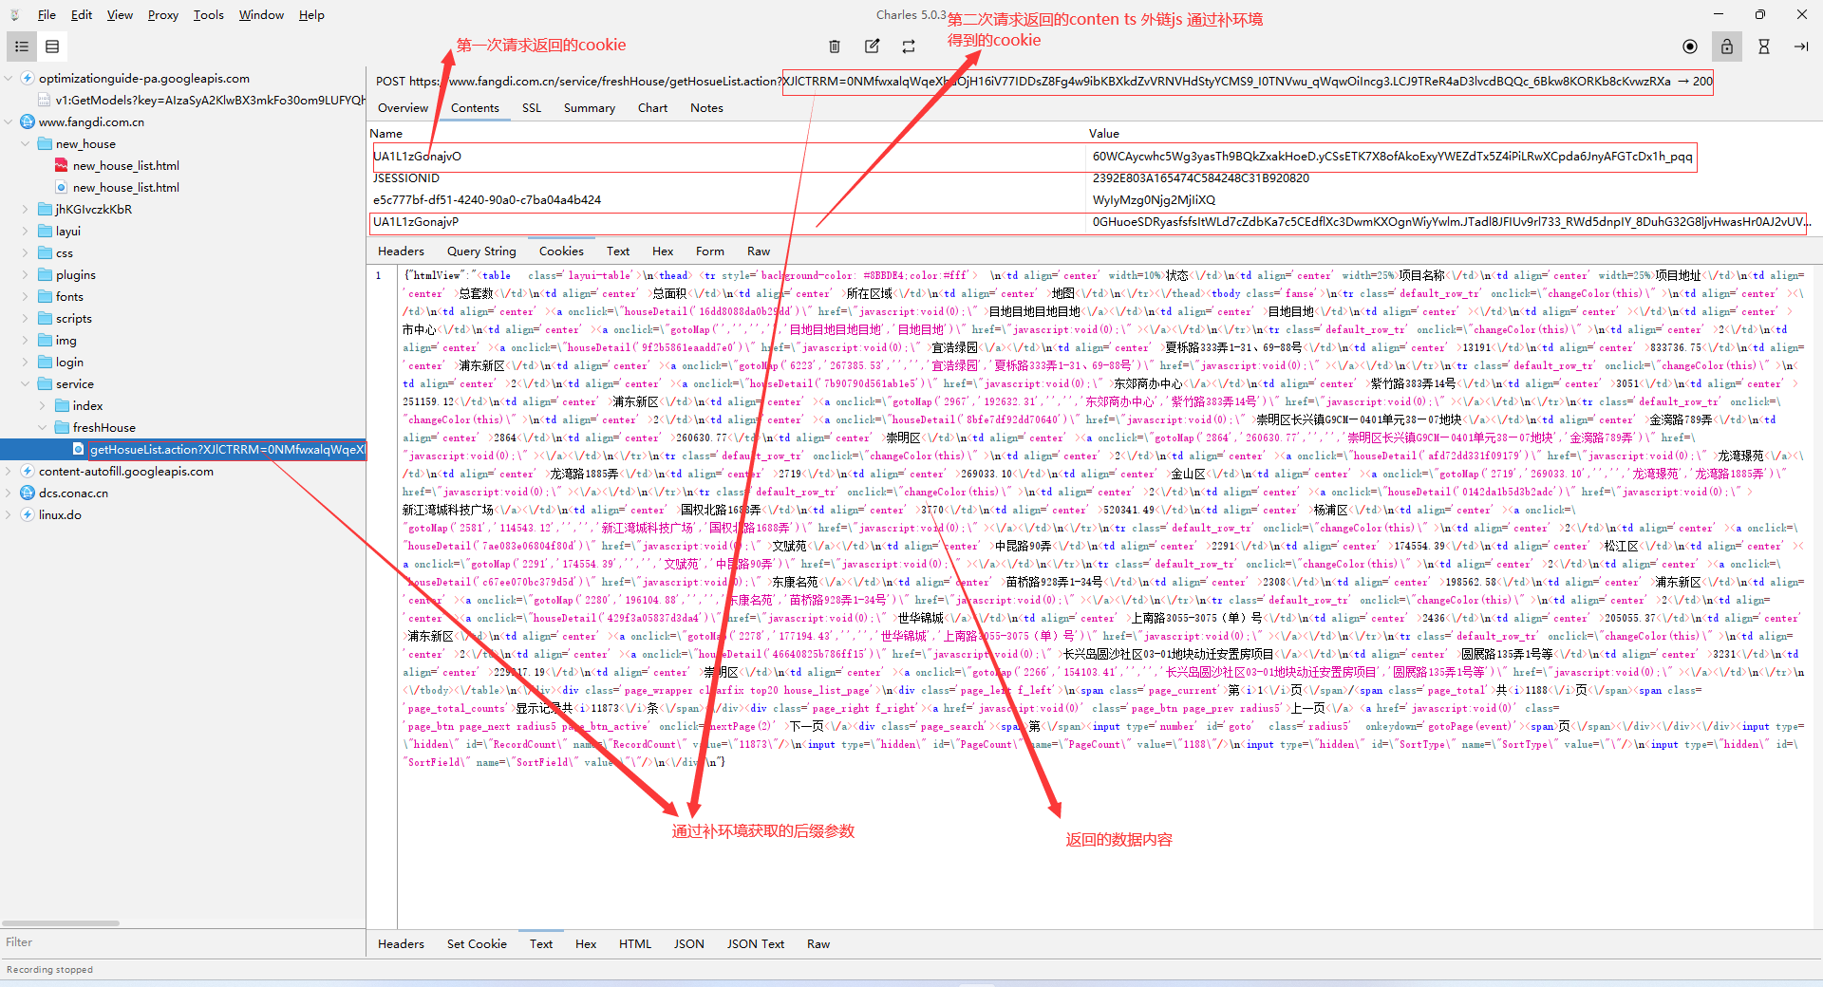
Task: Open the Notes tab
Action: click(706, 107)
